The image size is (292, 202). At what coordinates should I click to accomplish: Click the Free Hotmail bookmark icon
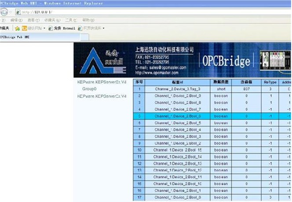pyautogui.click(x=51, y=28)
